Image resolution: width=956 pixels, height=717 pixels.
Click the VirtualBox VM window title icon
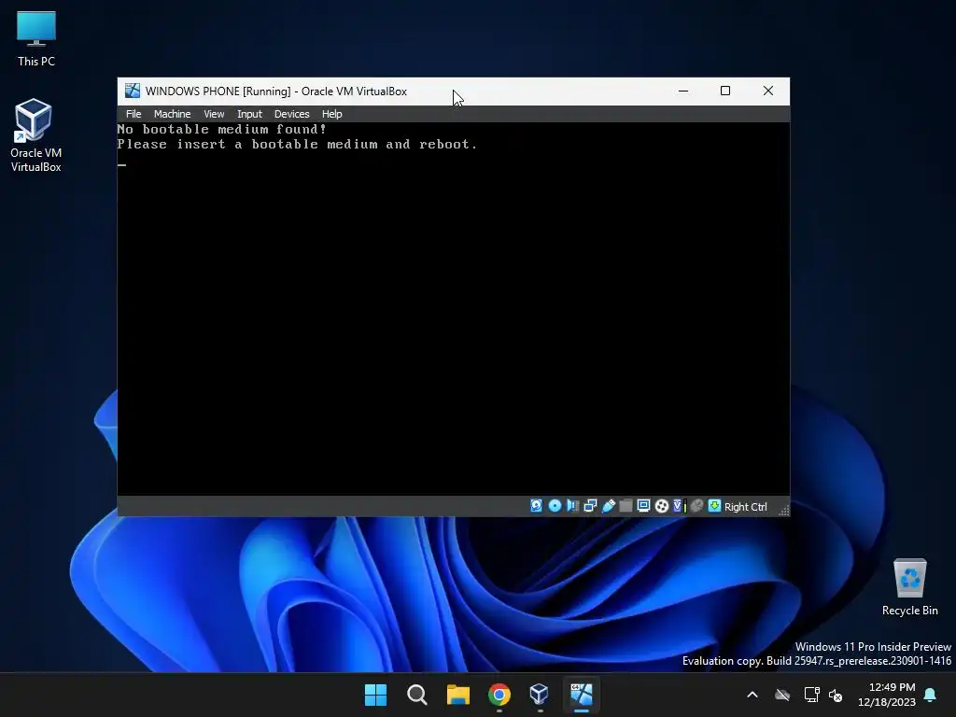click(x=133, y=91)
